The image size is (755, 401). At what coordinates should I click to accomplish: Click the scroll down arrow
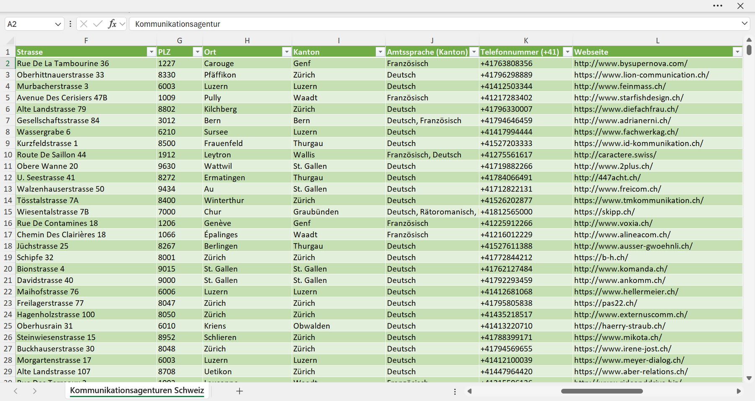click(x=749, y=378)
